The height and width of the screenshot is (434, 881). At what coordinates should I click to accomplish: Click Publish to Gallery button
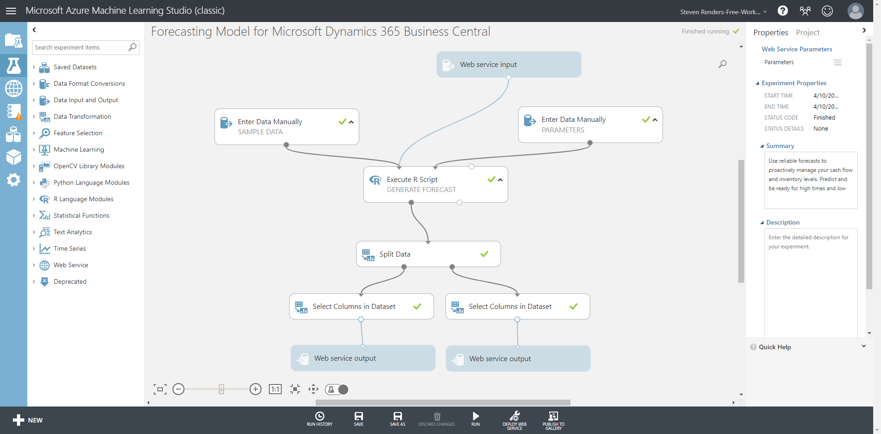pyautogui.click(x=554, y=420)
